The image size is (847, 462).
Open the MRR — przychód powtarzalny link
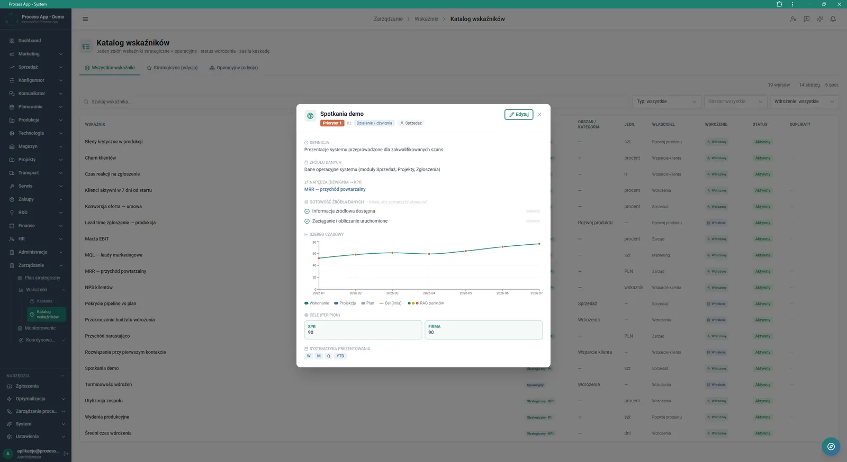[x=335, y=189]
